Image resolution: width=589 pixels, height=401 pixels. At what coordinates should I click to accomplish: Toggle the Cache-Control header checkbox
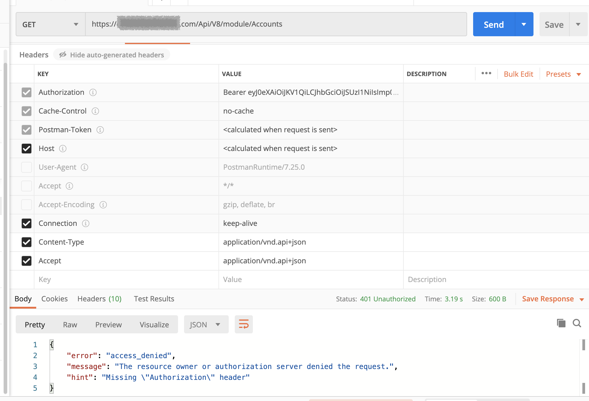27,111
